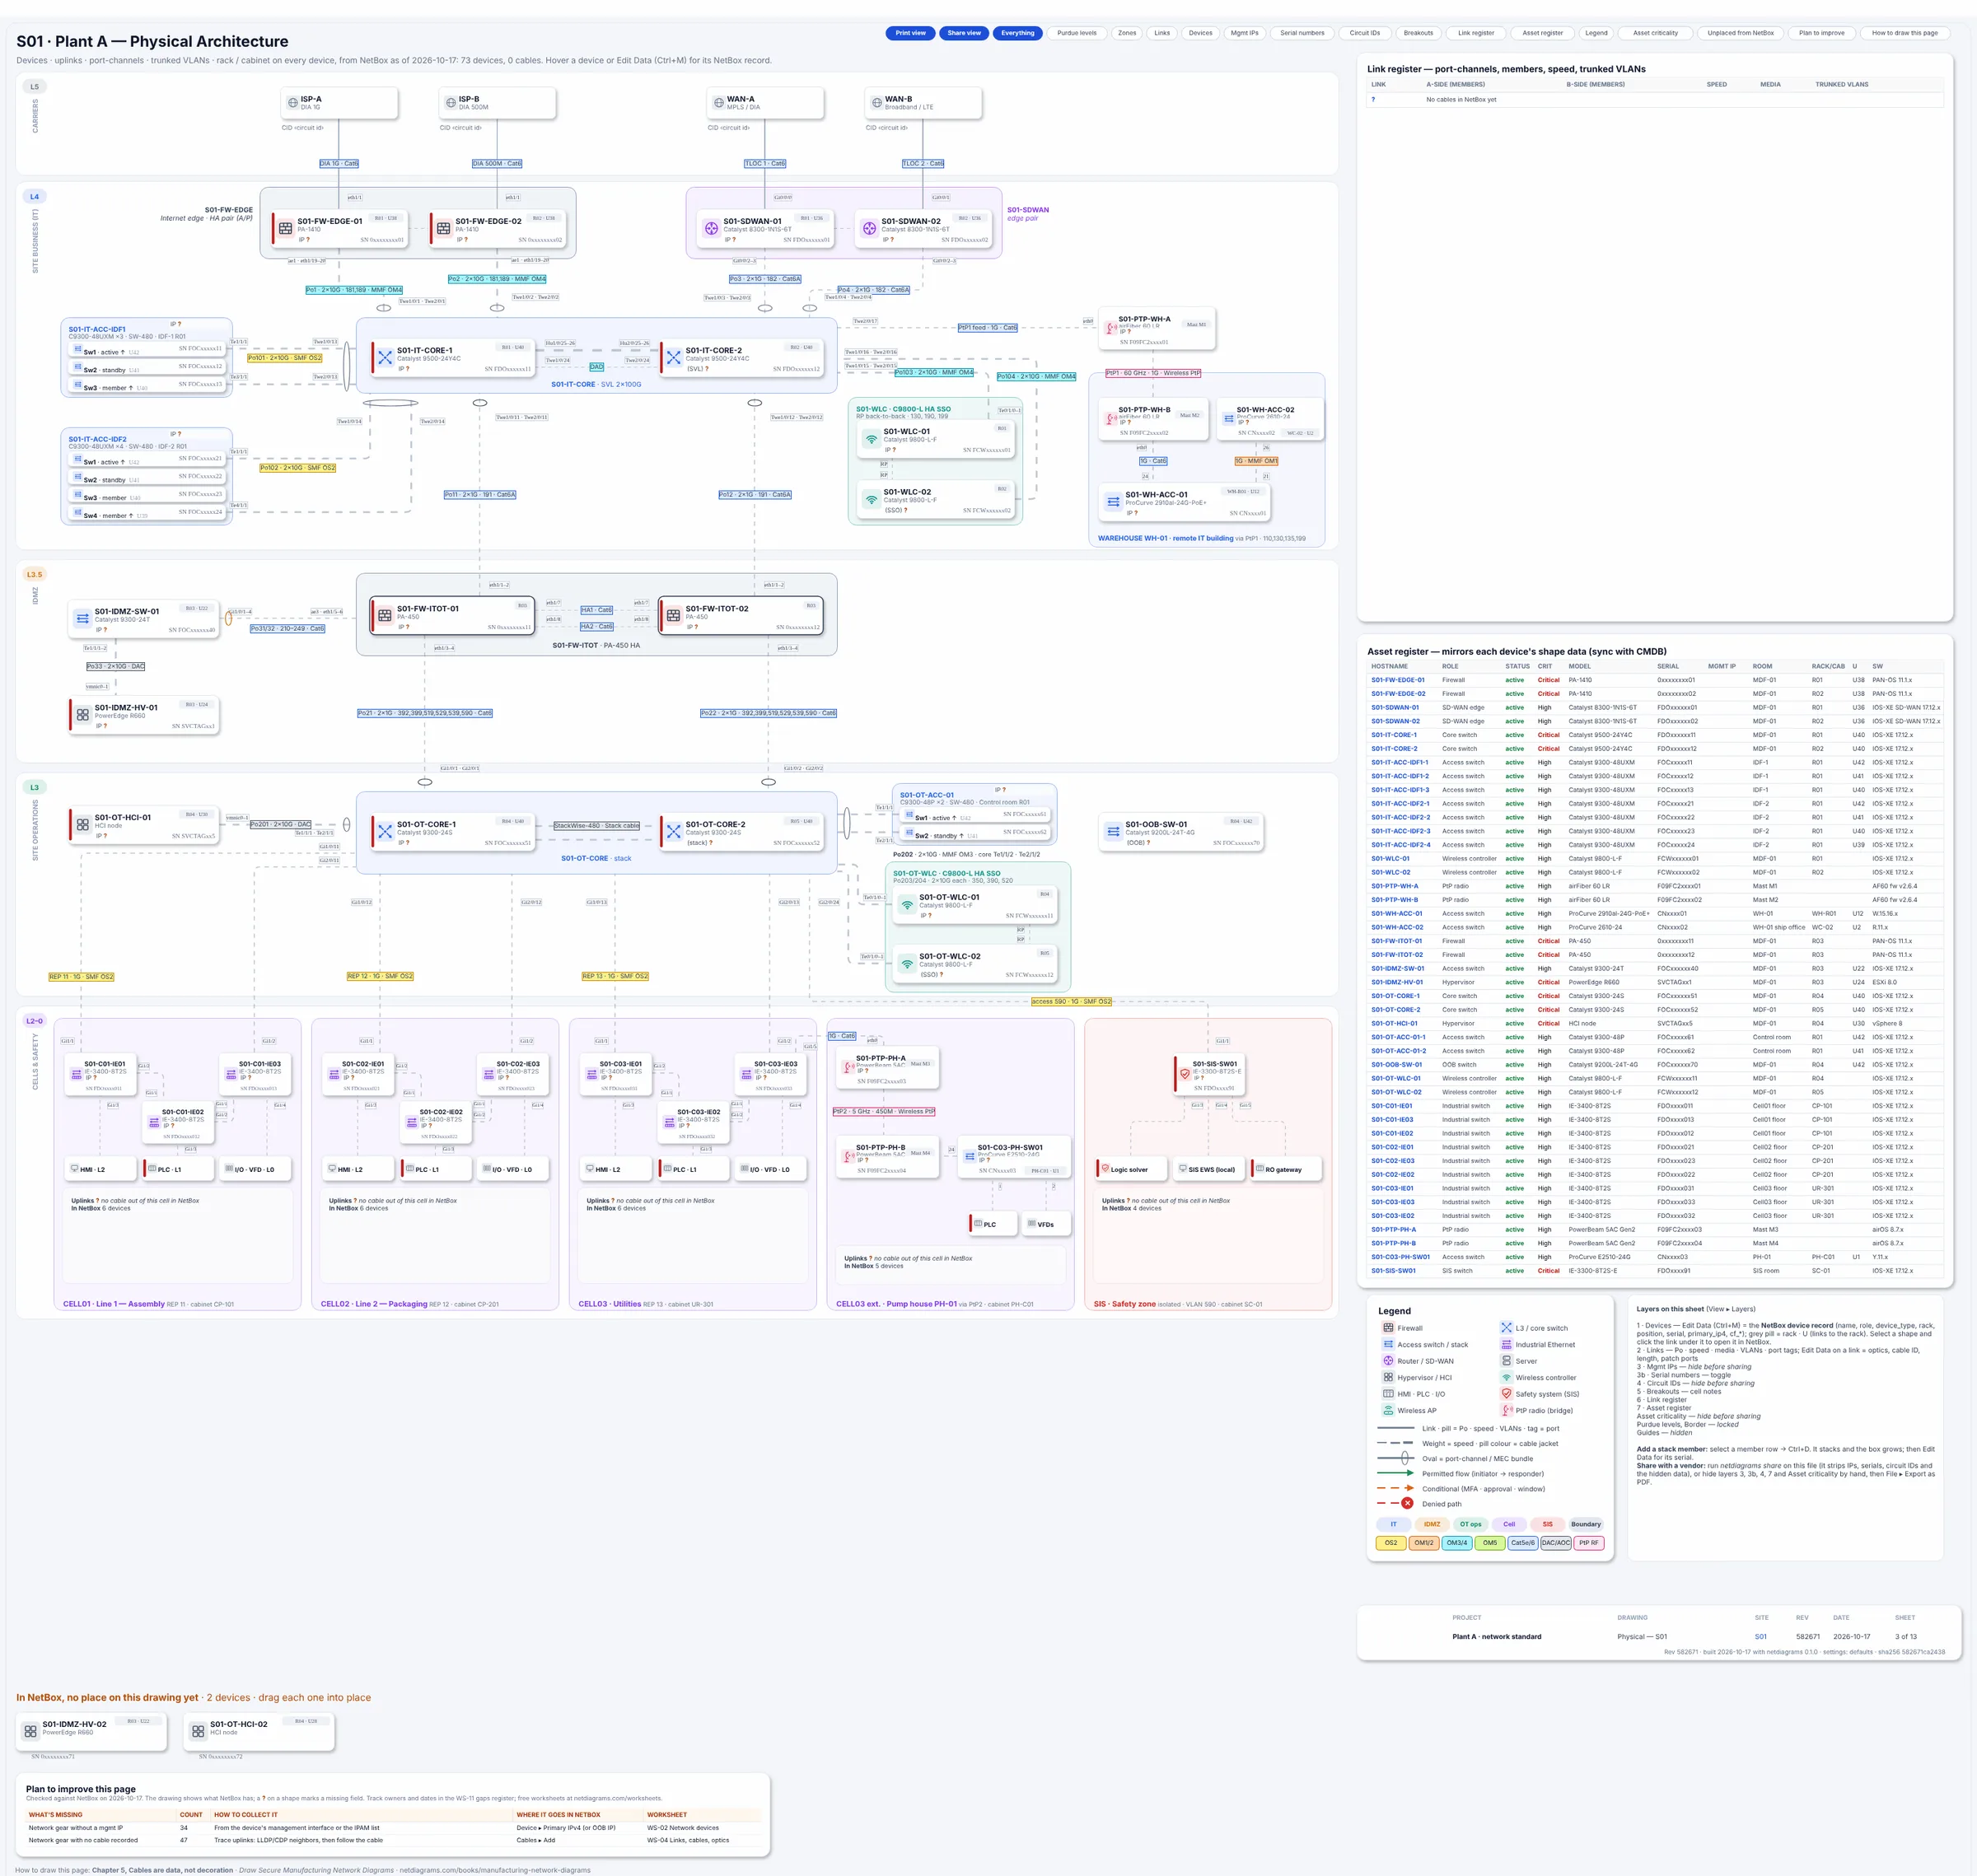Open the Link register view pill
Screen dimensions: 1977x1876
coord(1475,33)
